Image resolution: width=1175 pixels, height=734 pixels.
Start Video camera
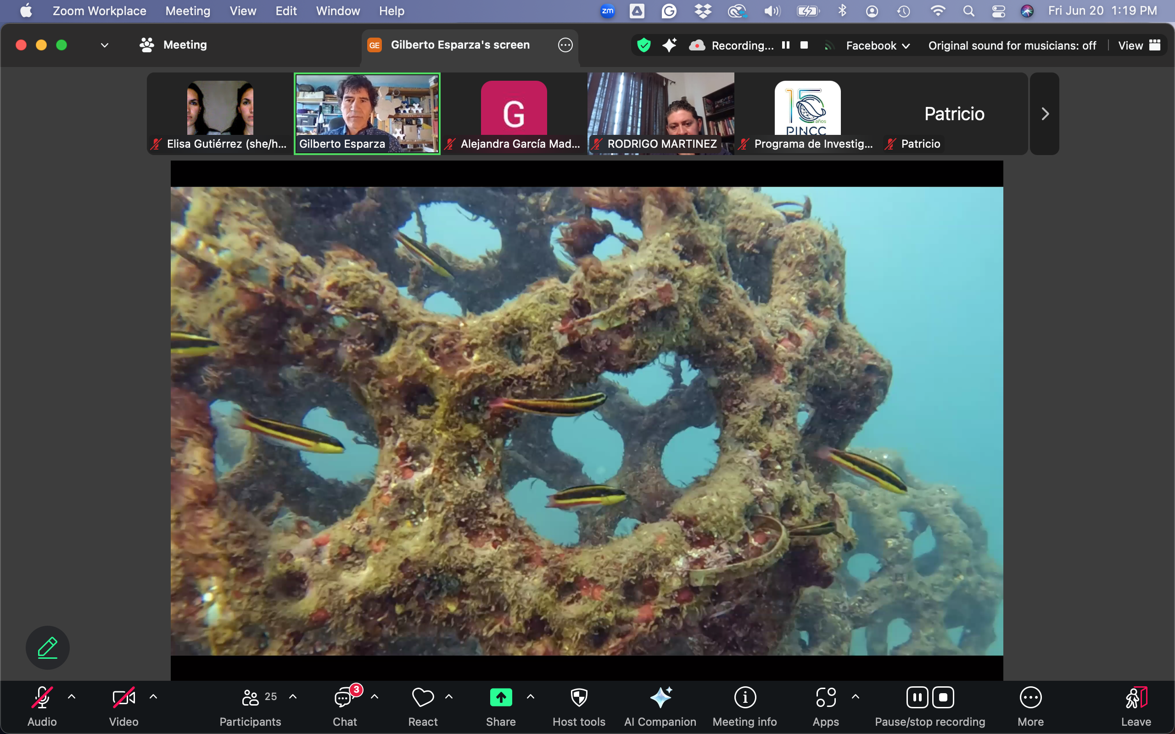pos(123,706)
